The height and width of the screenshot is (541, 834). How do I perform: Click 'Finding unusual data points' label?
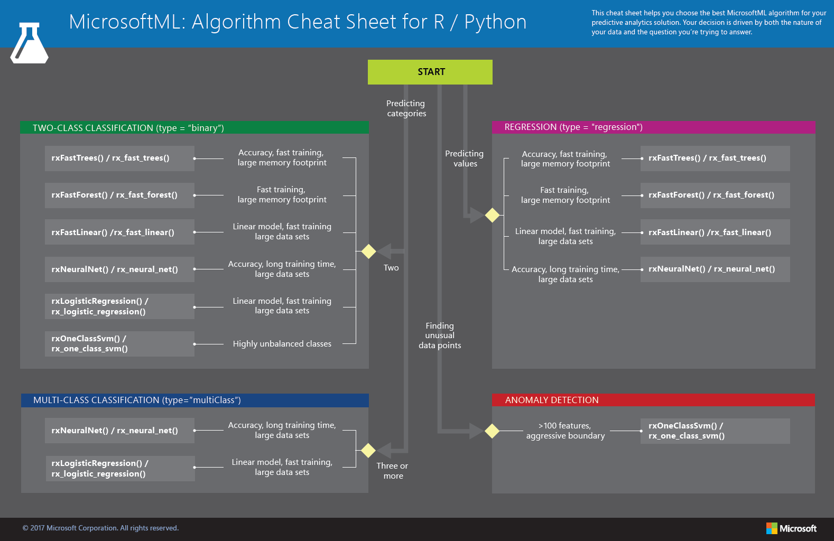tap(440, 335)
